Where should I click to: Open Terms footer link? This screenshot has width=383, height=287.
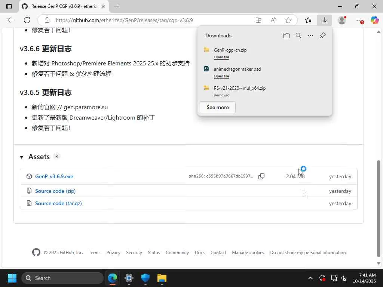tap(95, 252)
